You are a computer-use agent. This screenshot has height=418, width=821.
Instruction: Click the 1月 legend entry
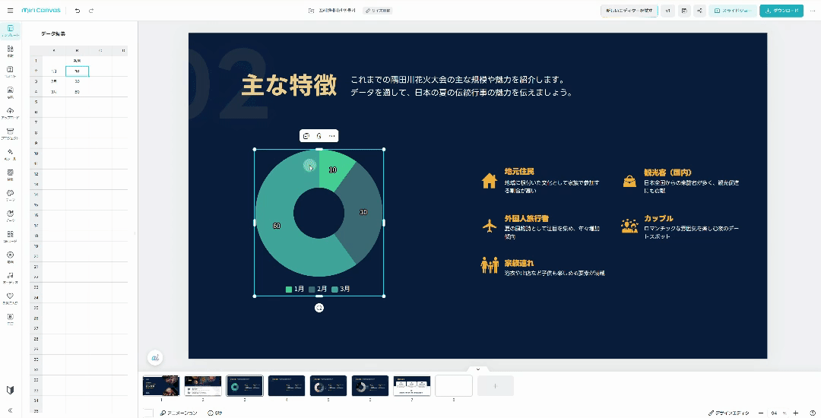[295, 289]
